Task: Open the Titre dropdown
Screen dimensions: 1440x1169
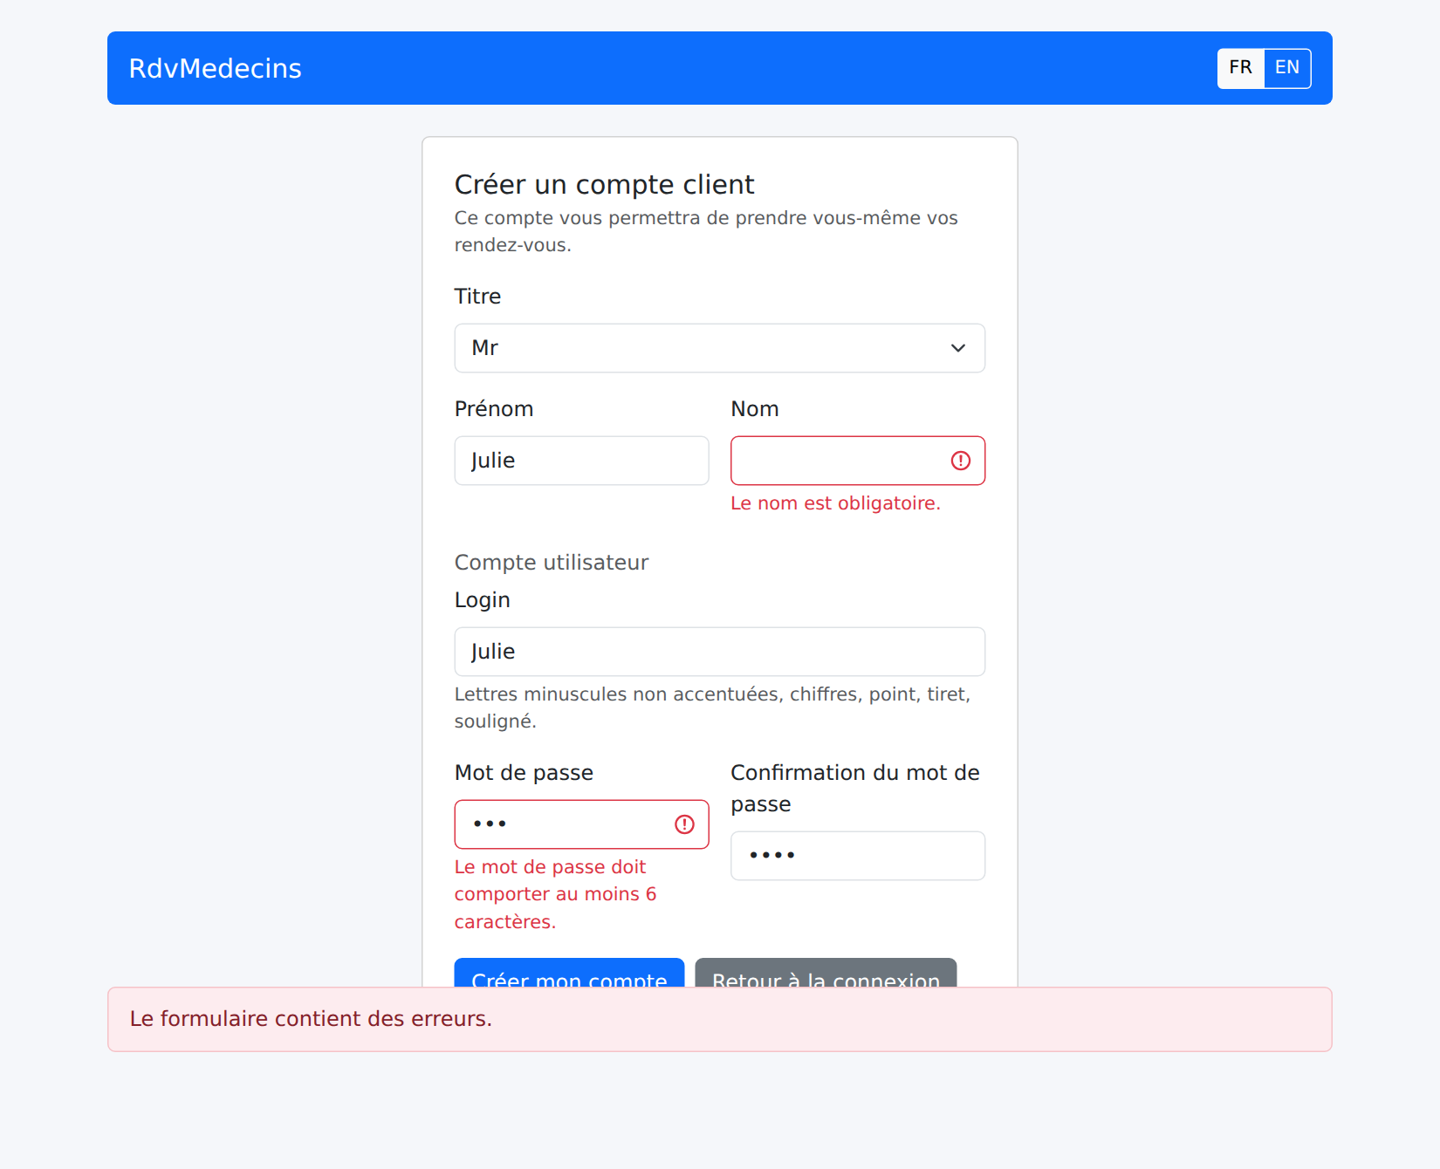Action: click(x=719, y=348)
